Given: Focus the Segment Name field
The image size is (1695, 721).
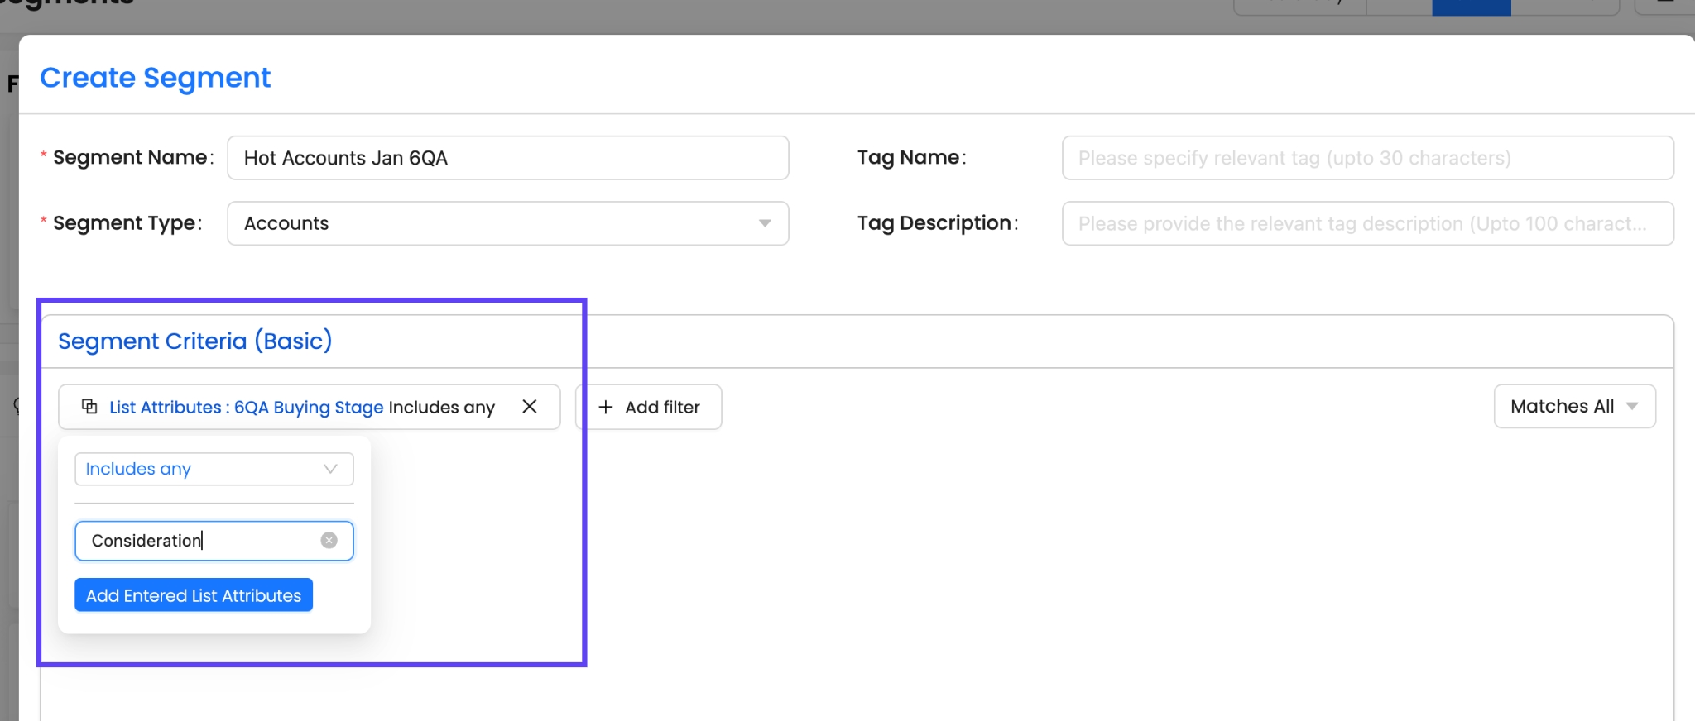Looking at the screenshot, I should tap(507, 158).
